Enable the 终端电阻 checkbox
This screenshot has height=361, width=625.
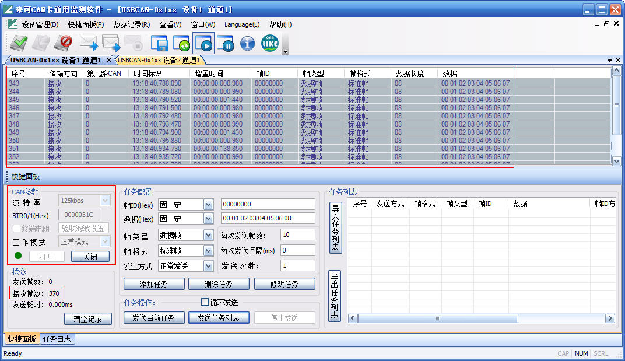pos(17,227)
